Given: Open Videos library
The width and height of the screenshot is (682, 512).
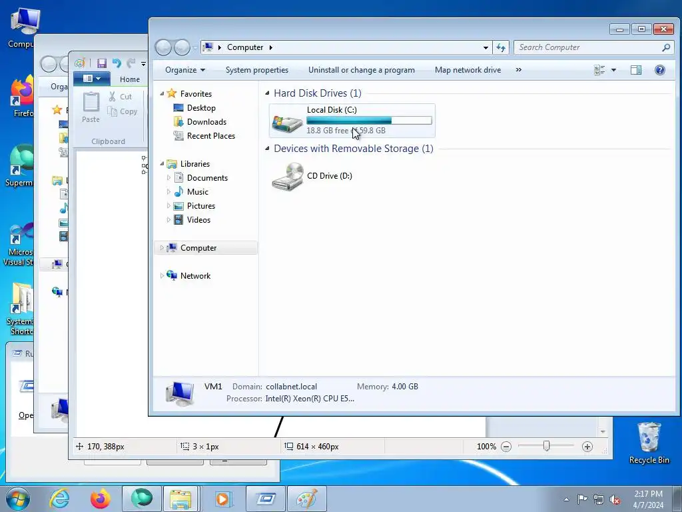Looking at the screenshot, I should pyautogui.click(x=198, y=220).
